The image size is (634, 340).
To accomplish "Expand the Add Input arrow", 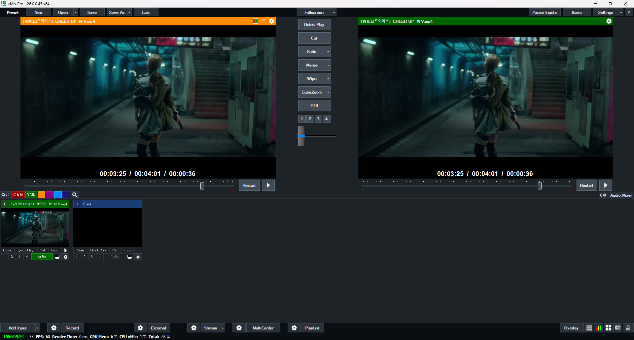I will click(37, 328).
